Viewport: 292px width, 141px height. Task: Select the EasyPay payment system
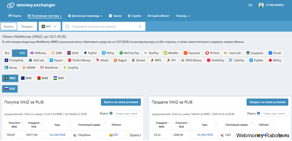point(71,68)
